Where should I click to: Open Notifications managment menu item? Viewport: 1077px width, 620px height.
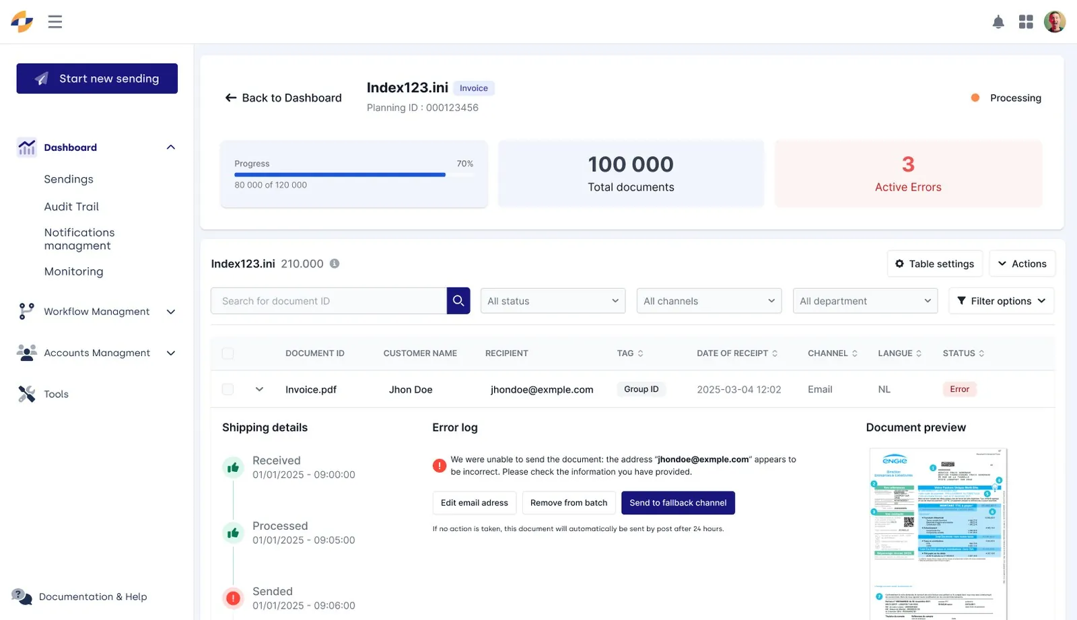click(79, 239)
